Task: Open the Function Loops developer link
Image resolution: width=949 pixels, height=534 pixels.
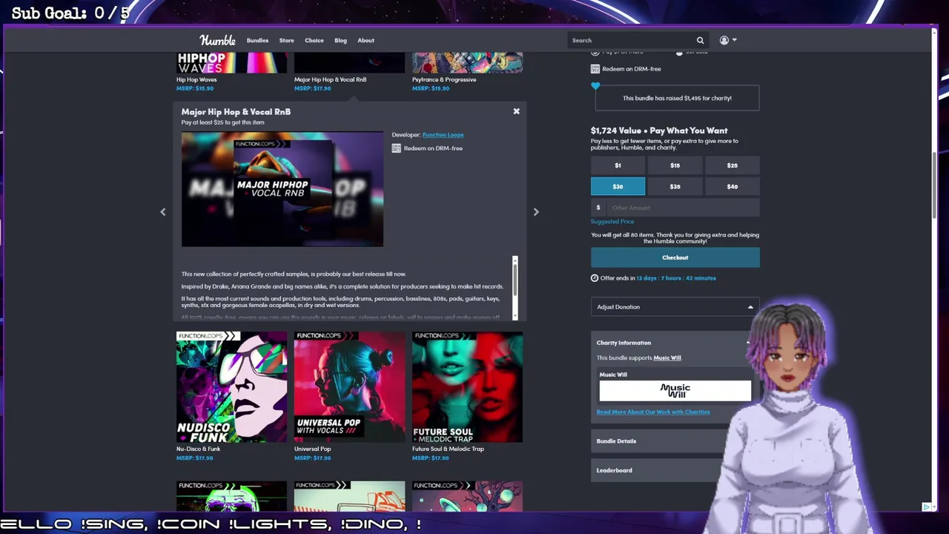Action: point(443,135)
